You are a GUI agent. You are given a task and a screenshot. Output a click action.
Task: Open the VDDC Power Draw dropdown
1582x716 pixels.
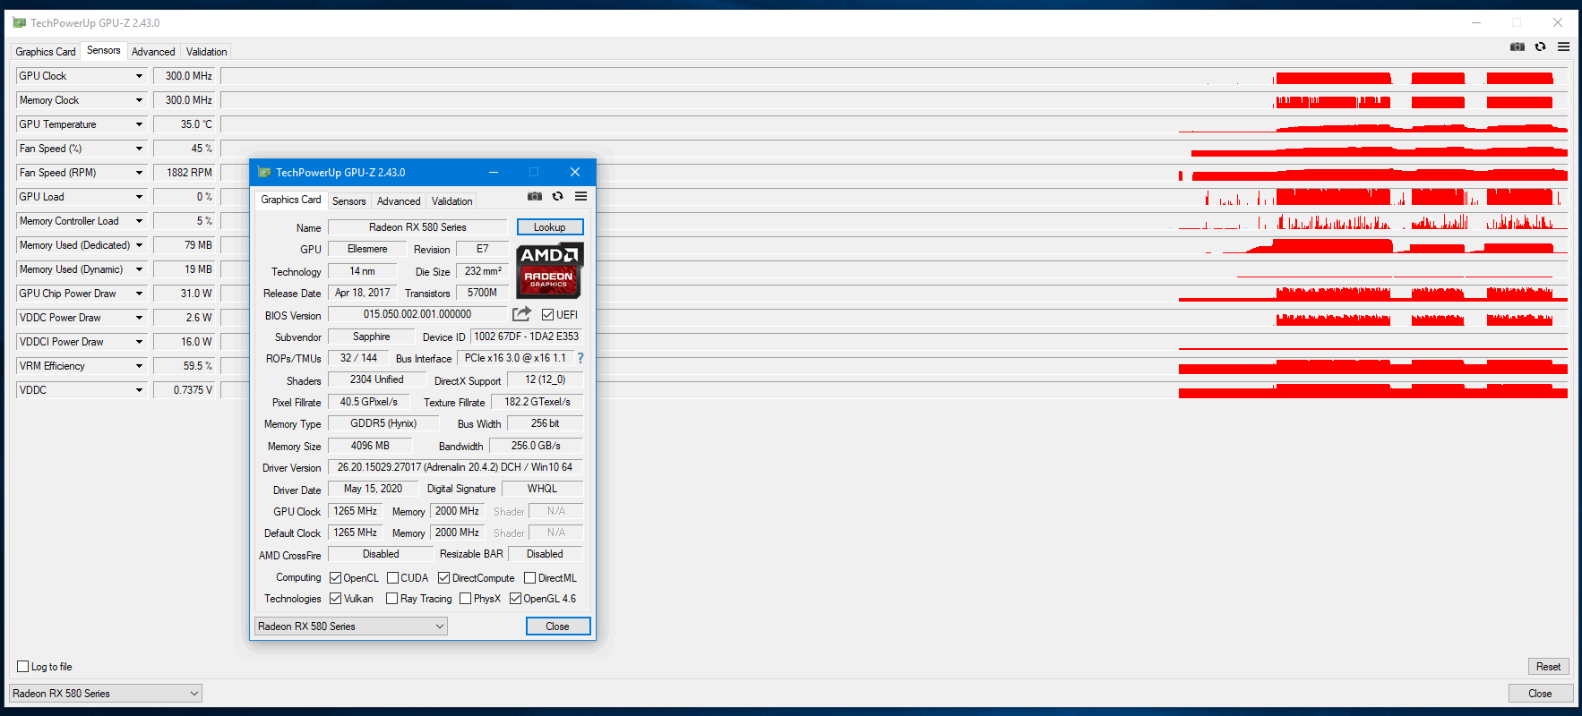click(x=139, y=318)
